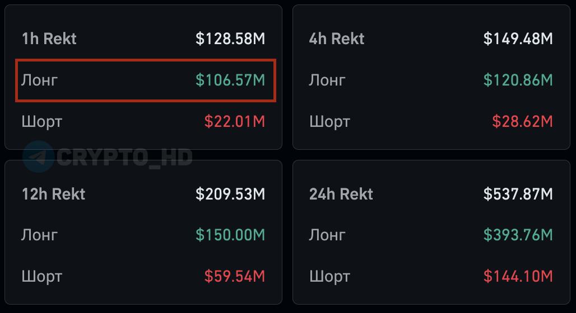Select the 12h Rekt heading
The image size is (576, 313).
coord(53,194)
